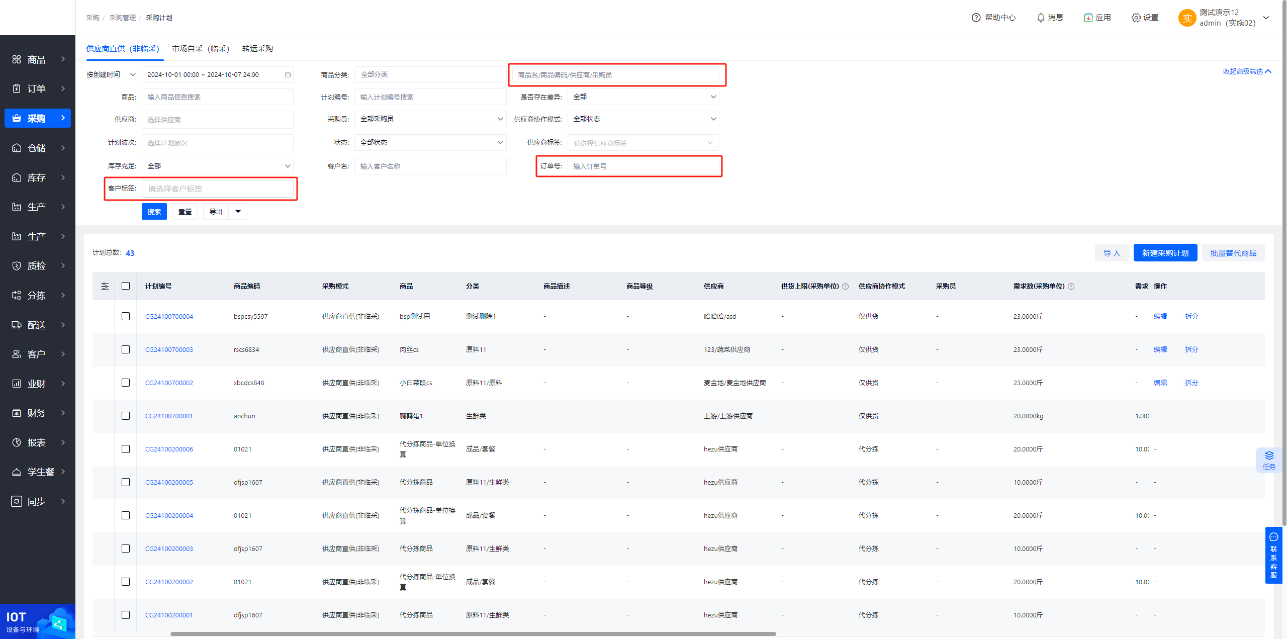Open the 采购员 全部采购员 dropdown
Image resolution: width=1287 pixels, height=639 pixels.
(430, 119)
